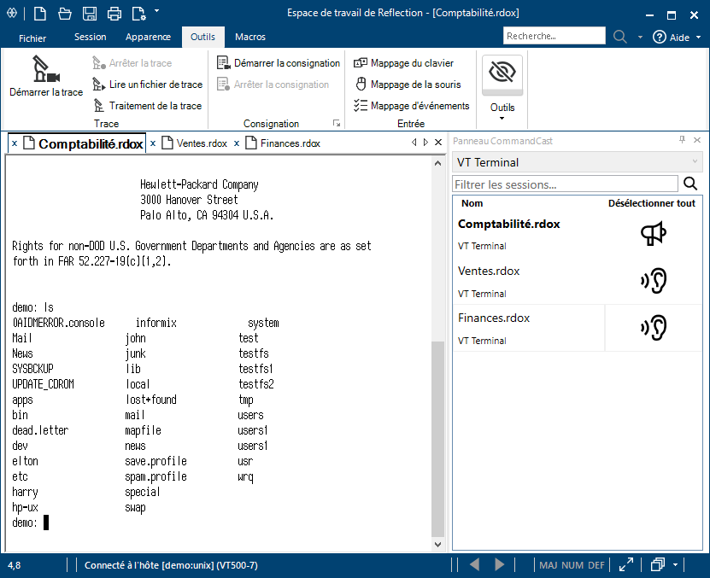
Task: Select the Outils ribbon tab
Action: [202, 37]
